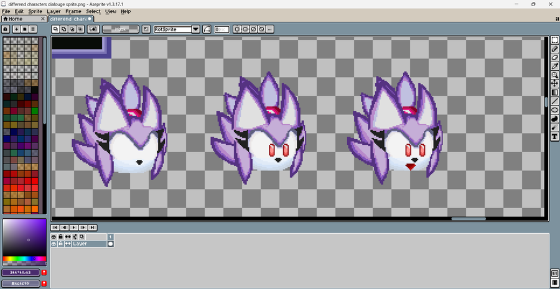Select the Ellipse tool
560x289 pixels.
pyautogui.click(x=554, y=110)
